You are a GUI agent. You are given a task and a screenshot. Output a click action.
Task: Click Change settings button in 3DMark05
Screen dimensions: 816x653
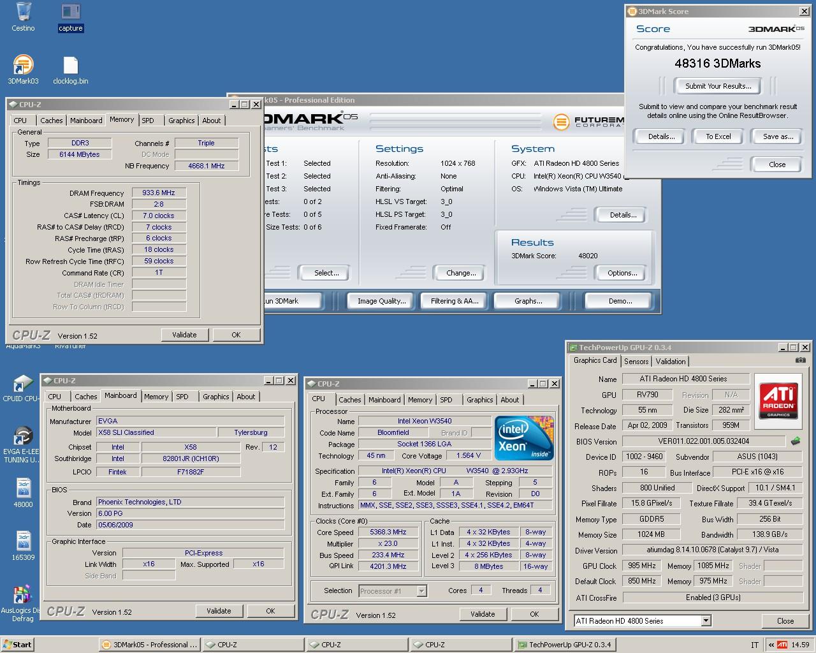coord(461,273)
